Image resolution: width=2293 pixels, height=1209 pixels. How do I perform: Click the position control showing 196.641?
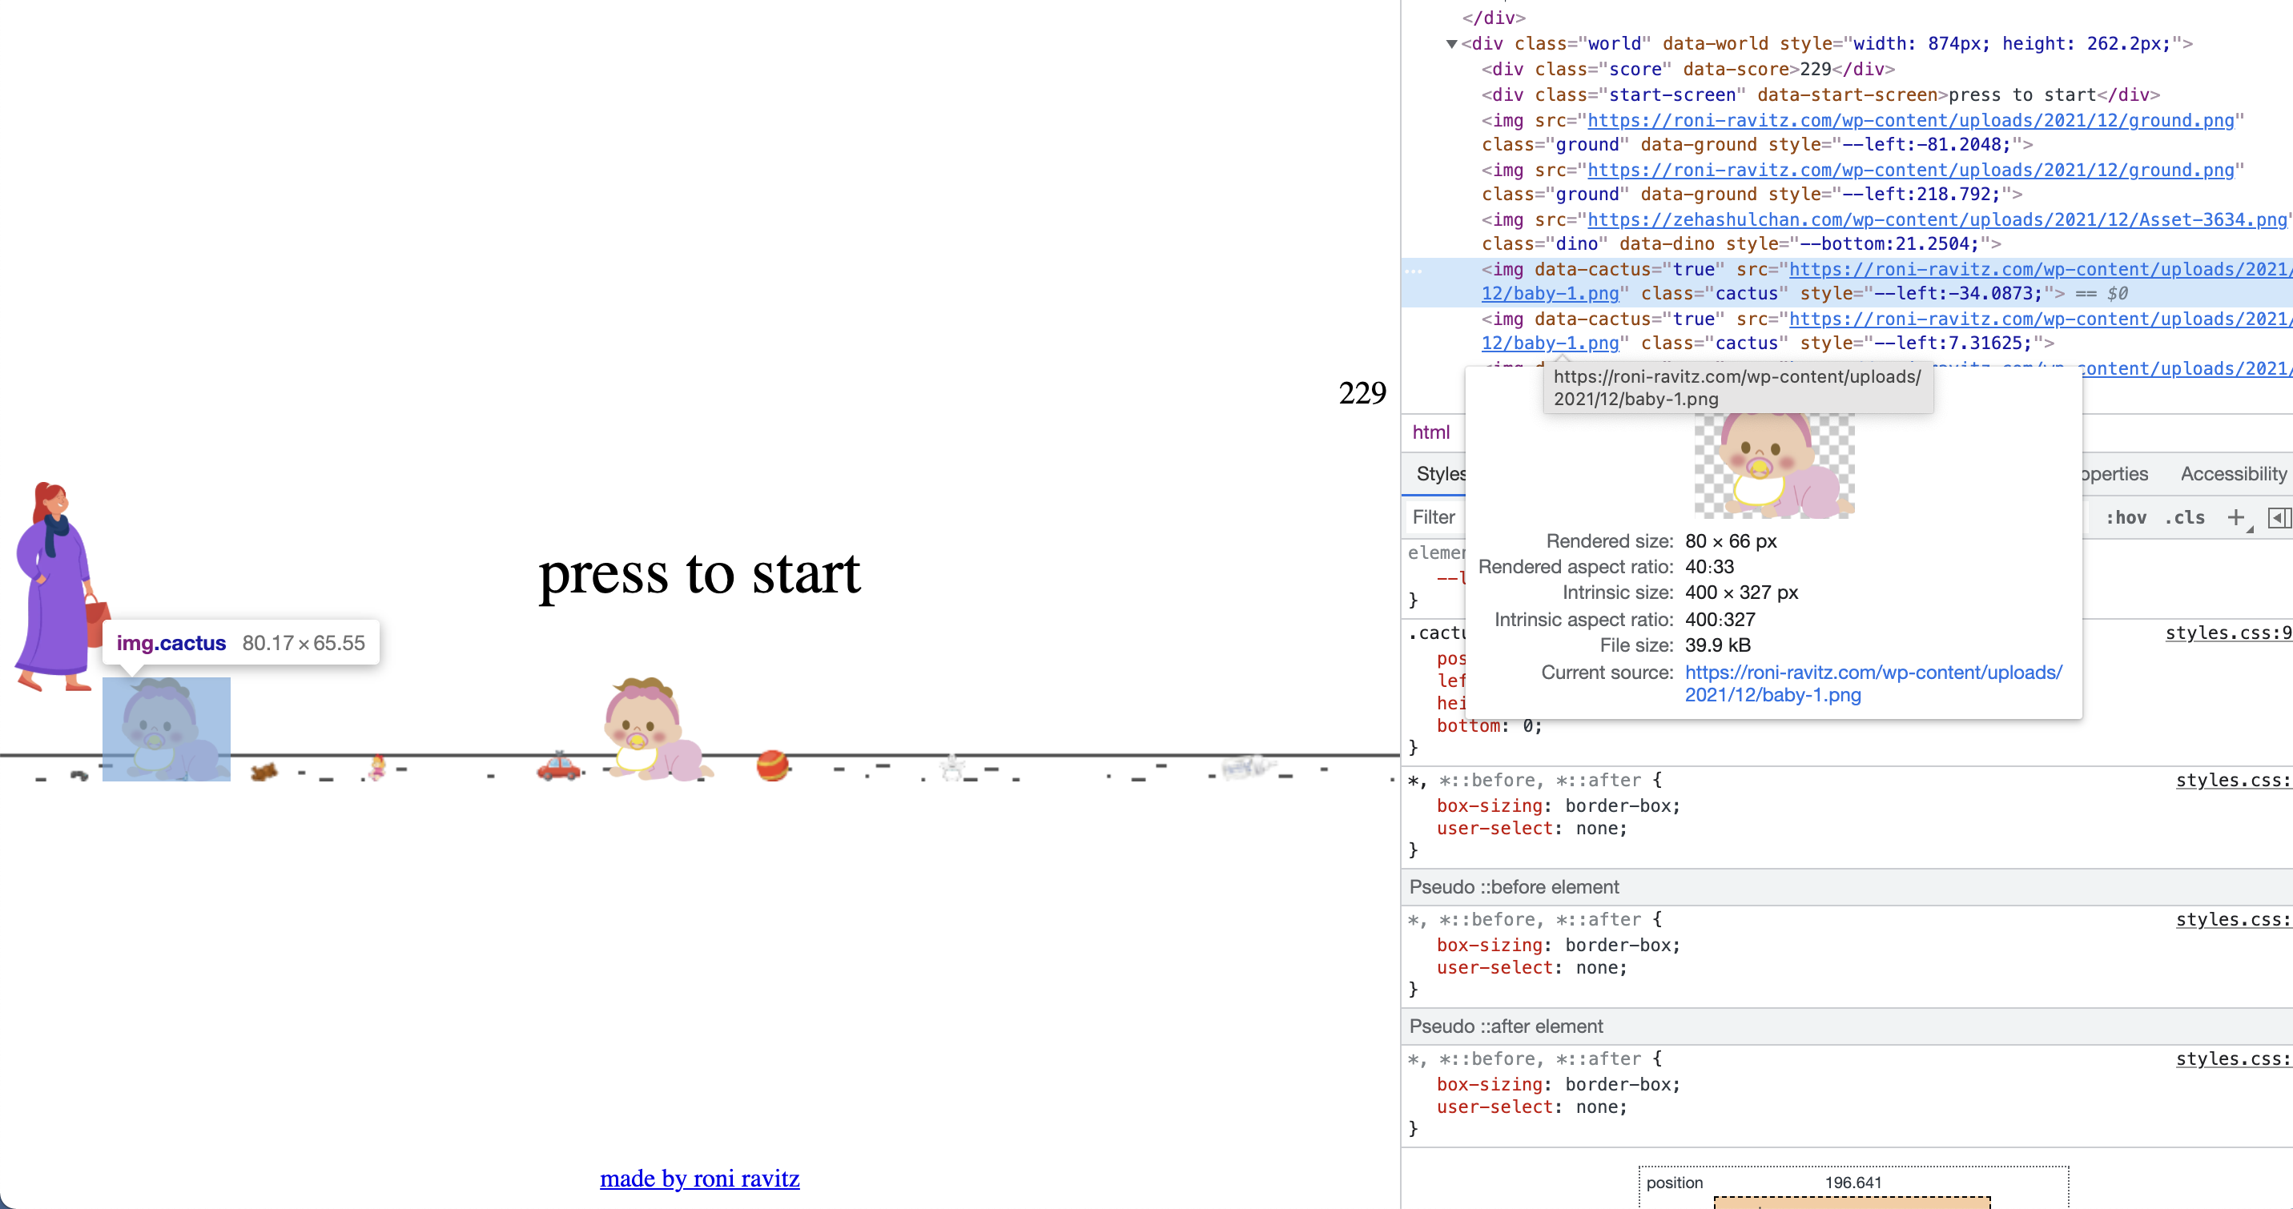point(1853,1183)
